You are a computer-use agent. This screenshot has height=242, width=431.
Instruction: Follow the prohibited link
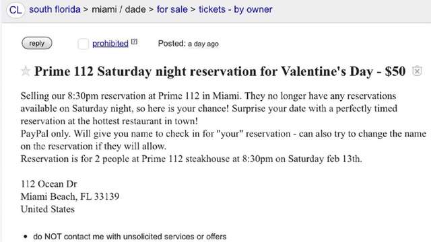[x=110, y=44]
